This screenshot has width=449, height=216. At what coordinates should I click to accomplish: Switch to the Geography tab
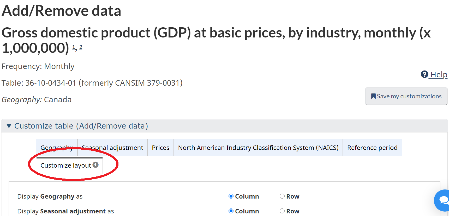pyautogui.click(x=57, y=148)
